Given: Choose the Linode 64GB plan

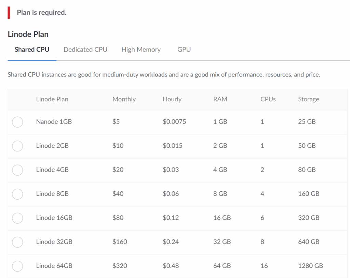Looking at the screenshot, I should 17,266.
